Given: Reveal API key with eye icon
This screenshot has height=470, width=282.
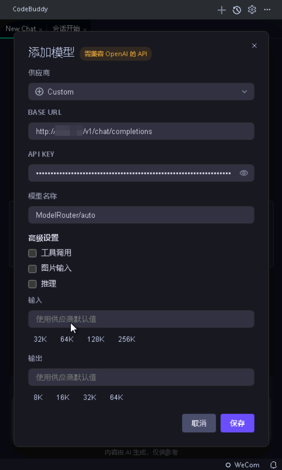Looking at the screenshot, I should pos(244,173).
